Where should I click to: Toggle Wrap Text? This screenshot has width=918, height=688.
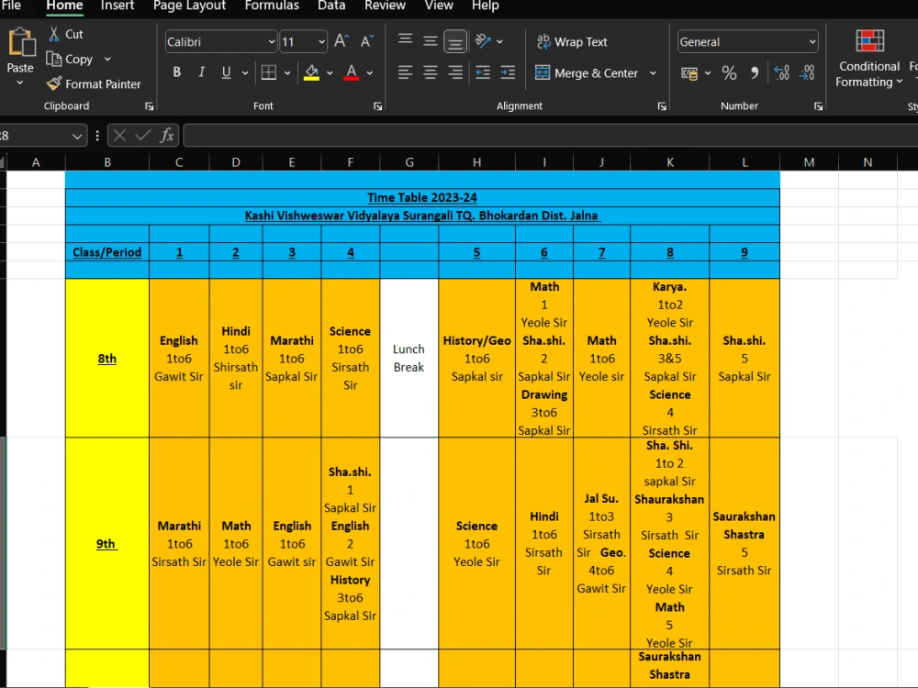click(x=572, y=41)
